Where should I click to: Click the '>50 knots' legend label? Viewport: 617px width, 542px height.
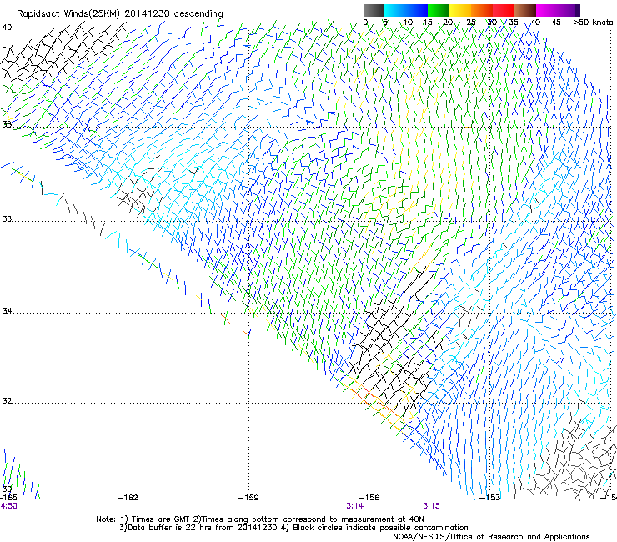point(593,22)
